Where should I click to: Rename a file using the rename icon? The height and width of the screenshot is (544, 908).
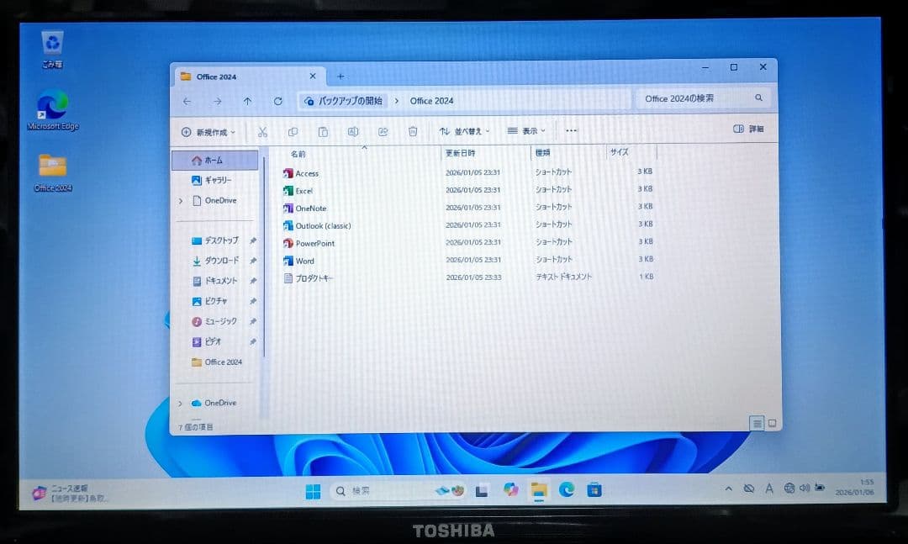pos(352,132)
